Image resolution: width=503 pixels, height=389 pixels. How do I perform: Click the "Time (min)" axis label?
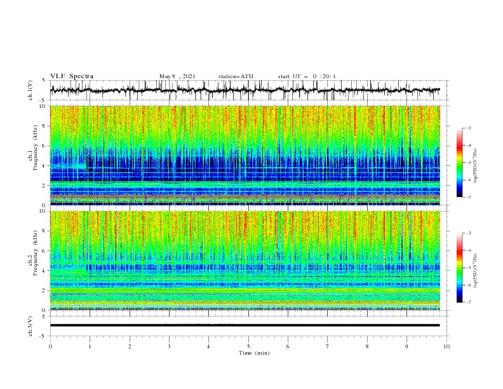pos(254,353)
